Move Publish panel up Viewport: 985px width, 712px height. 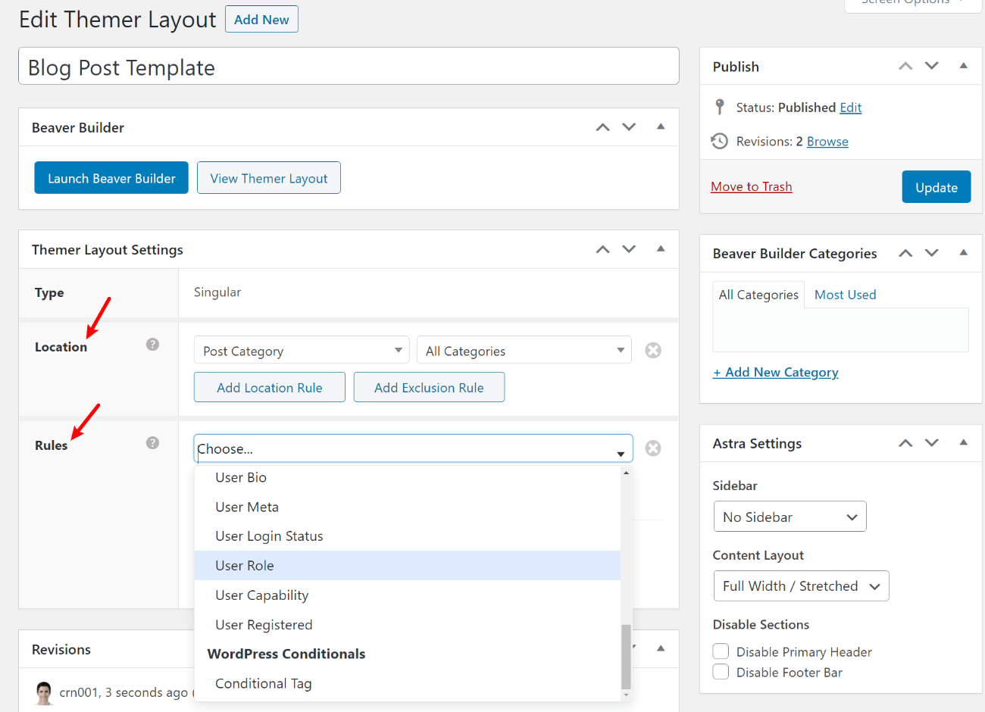tap(905, 66)
